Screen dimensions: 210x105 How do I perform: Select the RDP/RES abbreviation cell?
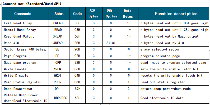tap(59, 98)
